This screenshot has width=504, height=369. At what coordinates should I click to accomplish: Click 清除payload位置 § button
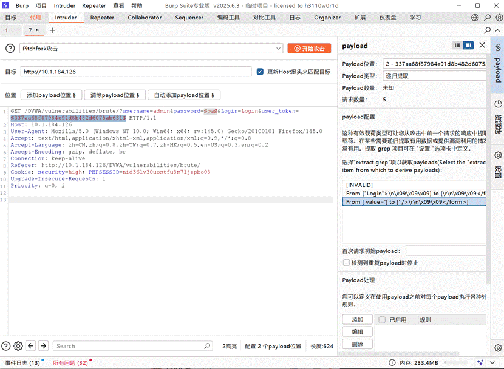tap(115, 95)
